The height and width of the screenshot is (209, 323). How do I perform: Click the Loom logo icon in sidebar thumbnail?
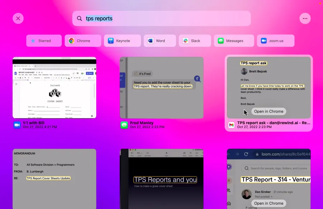(x=229, y=167)
